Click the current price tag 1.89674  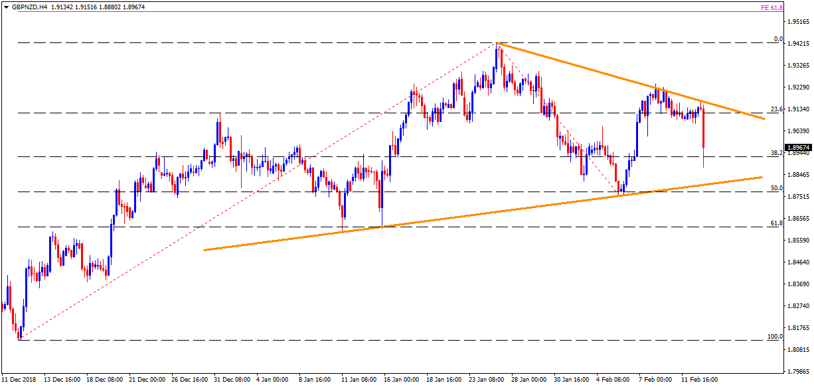(x=799, y=148)
